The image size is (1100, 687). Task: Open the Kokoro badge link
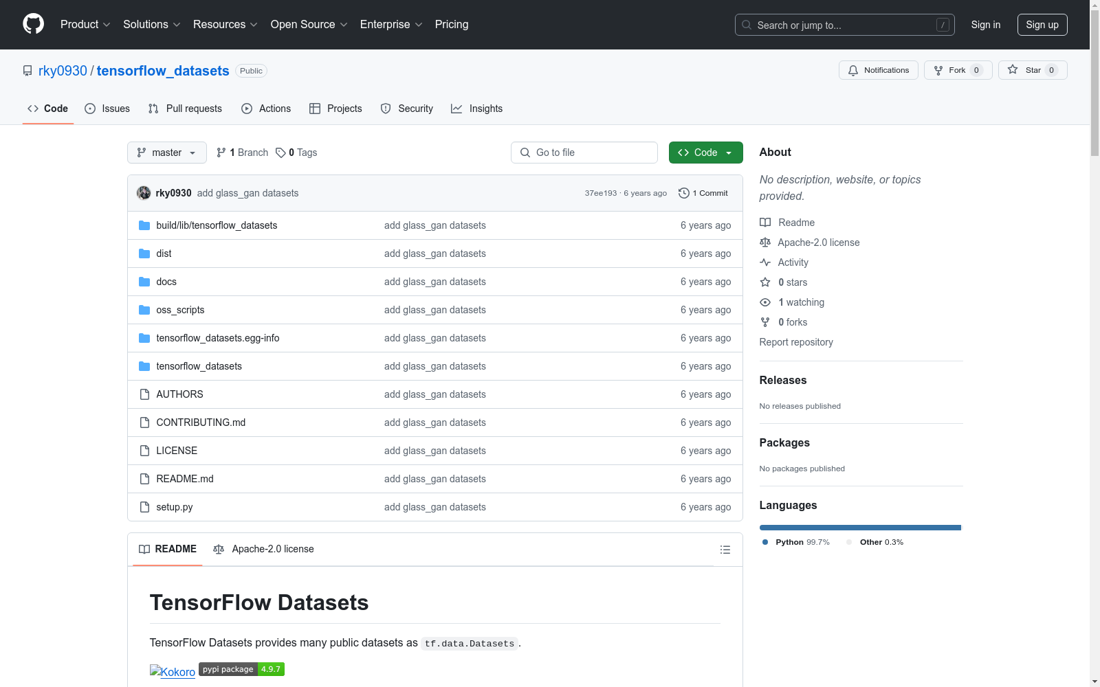pyautogui.click(x=173, y=672)
